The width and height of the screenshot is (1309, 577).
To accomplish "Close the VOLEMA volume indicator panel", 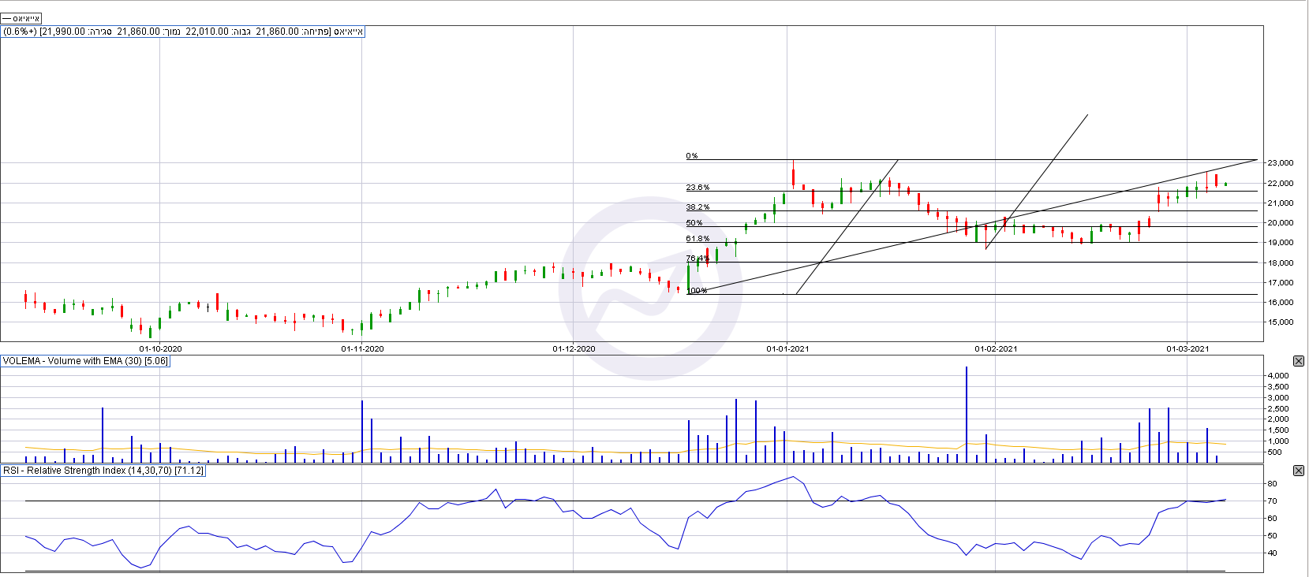I will pos(1299,361).
